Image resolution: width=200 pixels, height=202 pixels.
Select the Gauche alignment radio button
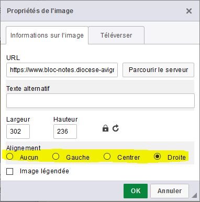(x=55, y=157)
